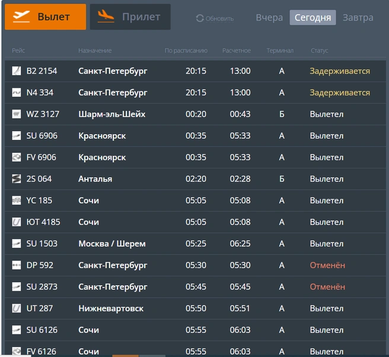Show yesterday's flights with Вчера
Image resolution: width=389 pixels, height=357 pixels.
click(269, 18)
